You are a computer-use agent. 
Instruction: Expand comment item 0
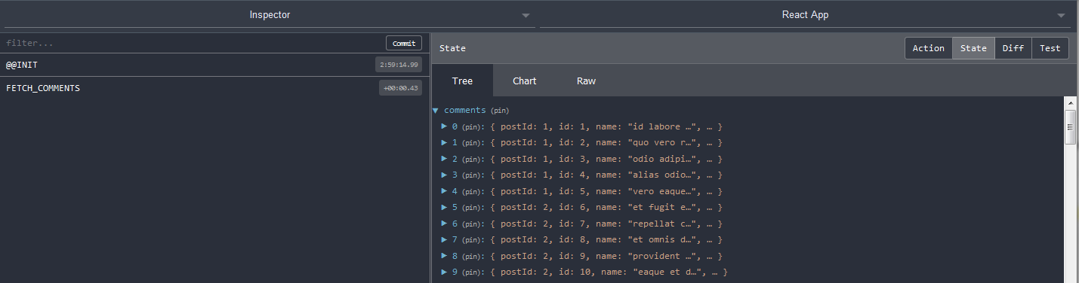pos(445,126)
